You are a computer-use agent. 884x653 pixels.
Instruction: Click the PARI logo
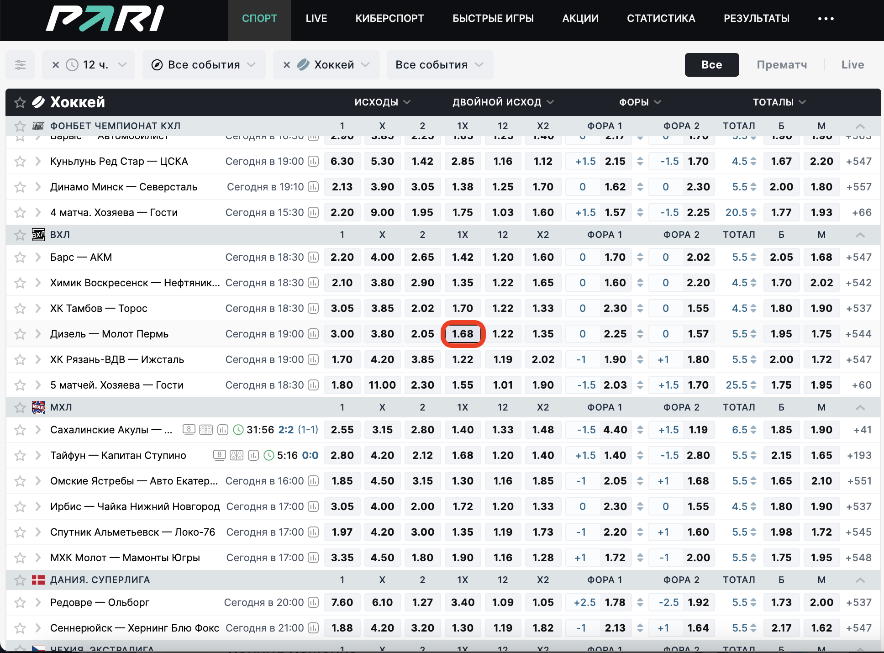point(105,18)
